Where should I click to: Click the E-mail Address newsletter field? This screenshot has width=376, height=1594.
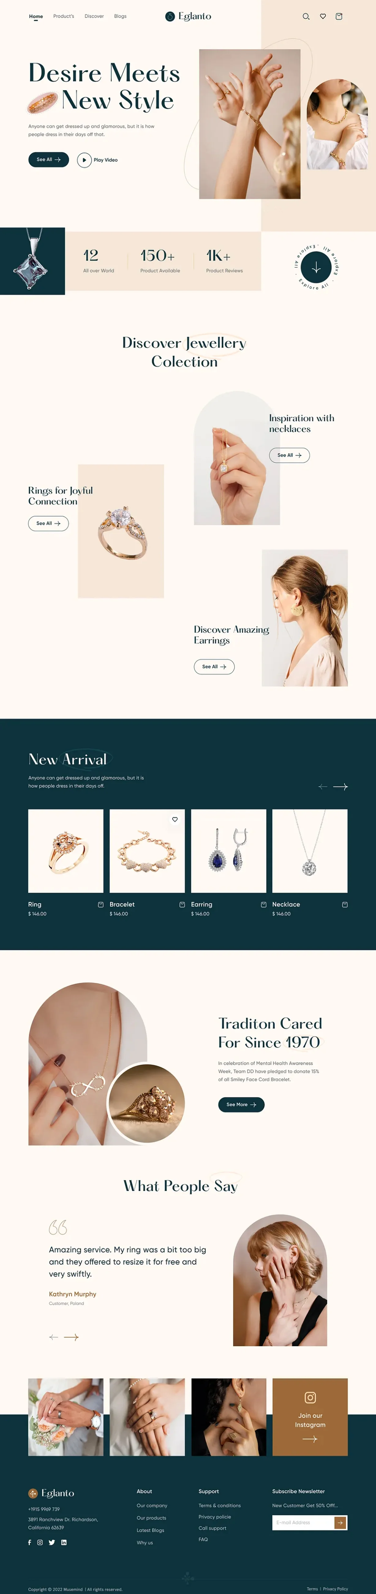point(303,1523)
